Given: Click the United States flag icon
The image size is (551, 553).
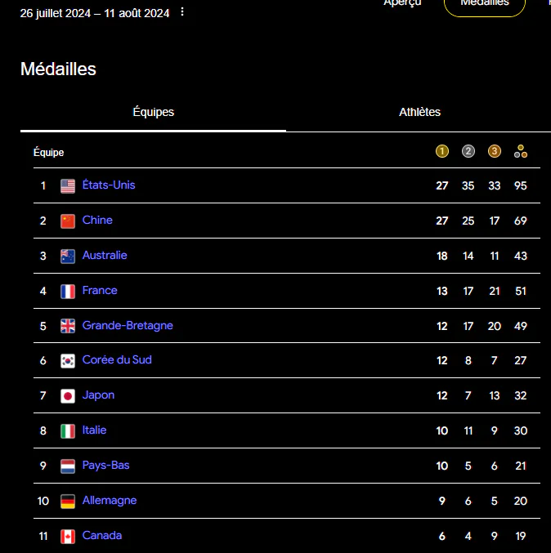Looking at the screenshot, I should coord(68,186).
